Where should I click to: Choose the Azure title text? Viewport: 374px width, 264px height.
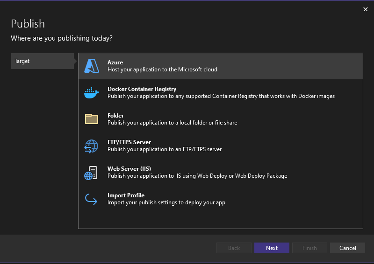point(115,63)
